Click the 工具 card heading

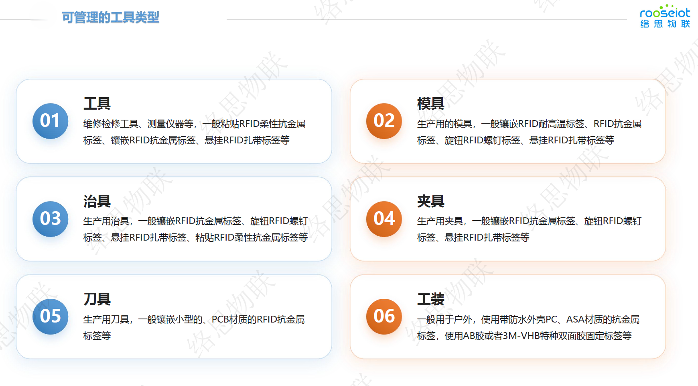tap(97, 104)
